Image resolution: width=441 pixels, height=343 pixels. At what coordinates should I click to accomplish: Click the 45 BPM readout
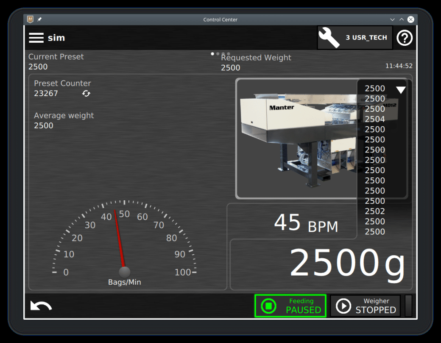tap(306, 223)
